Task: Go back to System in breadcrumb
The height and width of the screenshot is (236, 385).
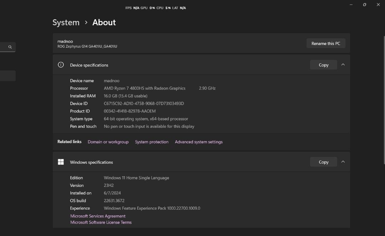Action: [66, 22]
